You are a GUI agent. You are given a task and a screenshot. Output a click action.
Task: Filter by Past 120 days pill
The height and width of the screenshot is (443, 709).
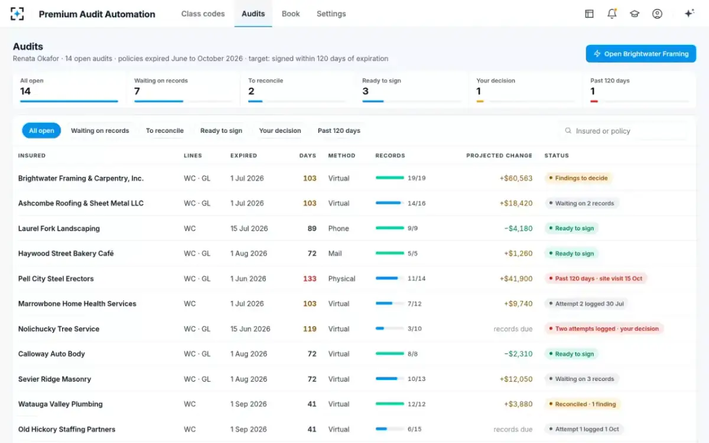click(x=339, y=131)
